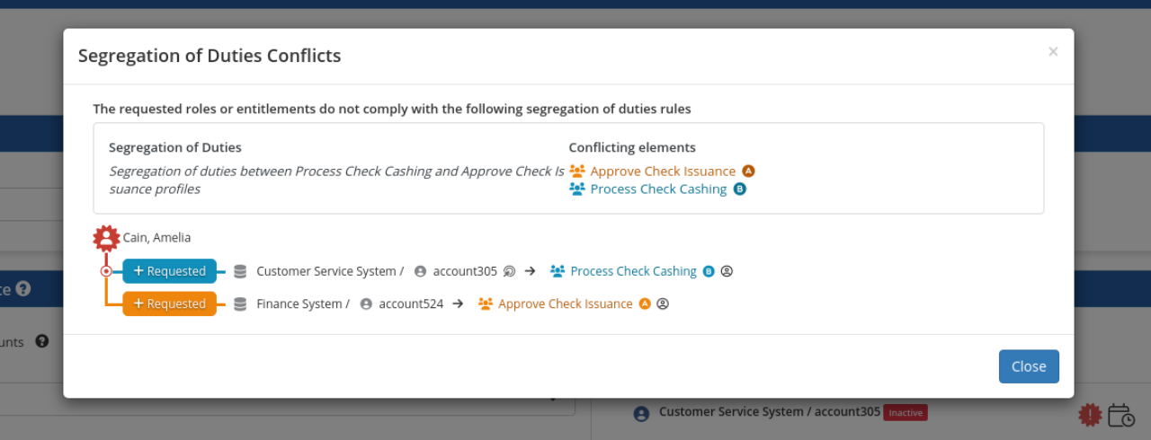The image size is (1151, 440).
Task: Click the account305 user avatar icon
Action: [420, 271]
